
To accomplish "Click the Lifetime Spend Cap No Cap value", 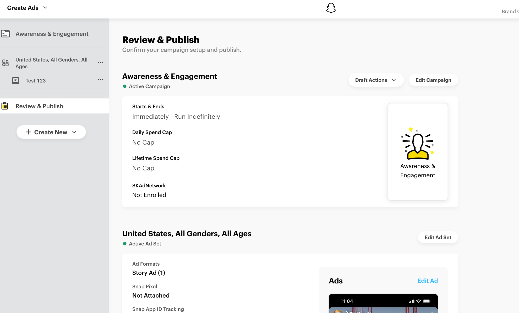I will (x=143, y=168).
